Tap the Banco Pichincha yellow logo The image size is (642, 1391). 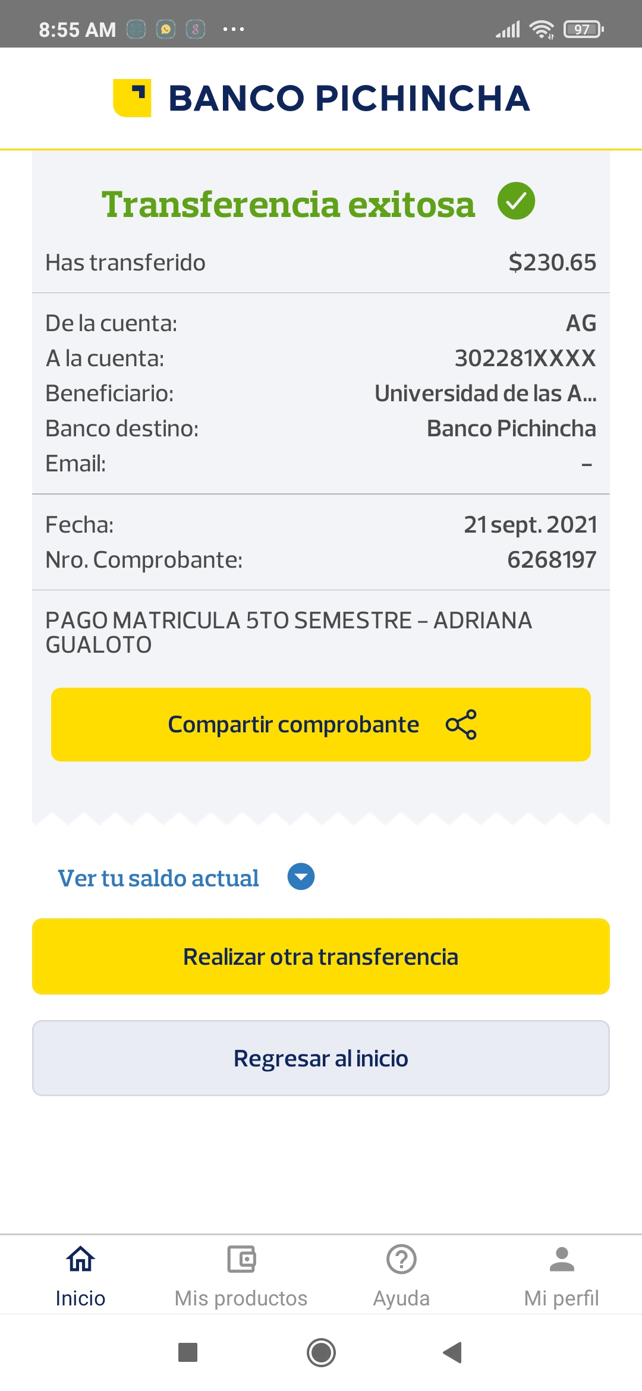(x=132, y=98)
